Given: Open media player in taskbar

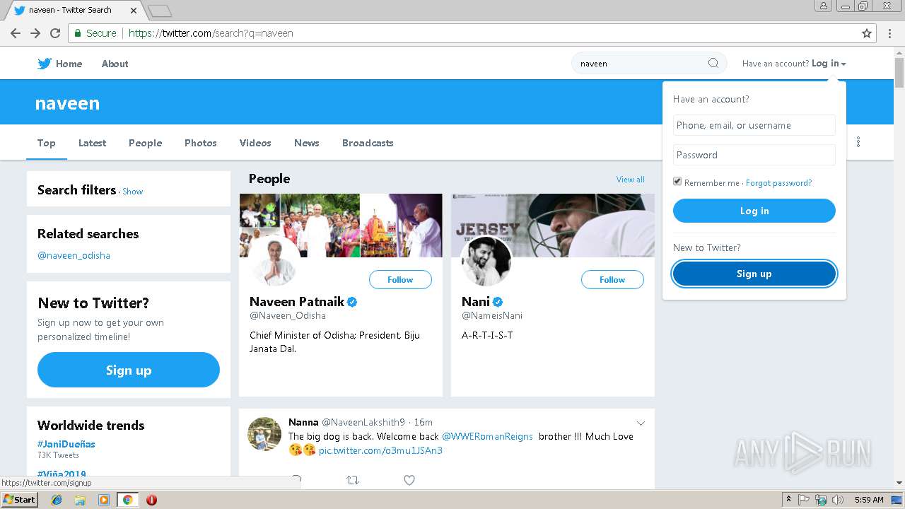Looking at the screenshot, I should tap(104, 500).
